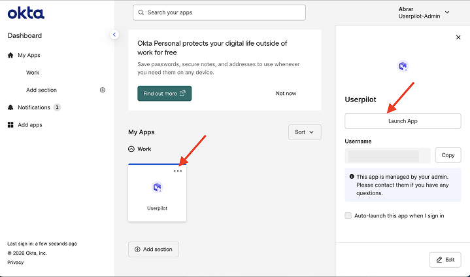The image size is (470, 277).
Task: Click the username field
Action: pos(387,155)
